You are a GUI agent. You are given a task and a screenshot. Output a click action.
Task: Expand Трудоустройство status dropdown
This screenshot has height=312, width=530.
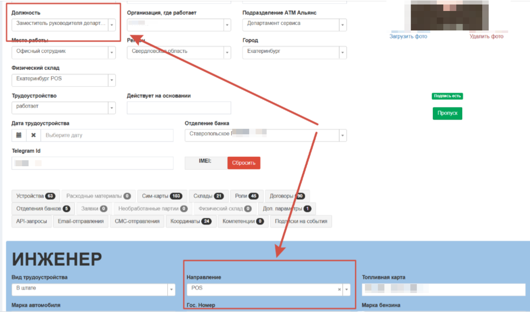tap(112, 108)
